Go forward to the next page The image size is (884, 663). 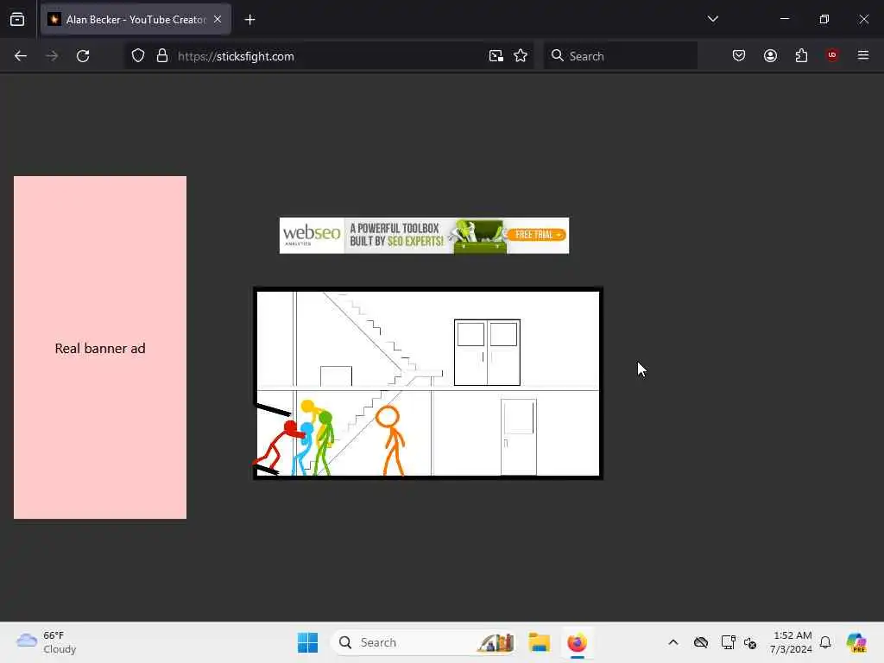pos(52,56)
